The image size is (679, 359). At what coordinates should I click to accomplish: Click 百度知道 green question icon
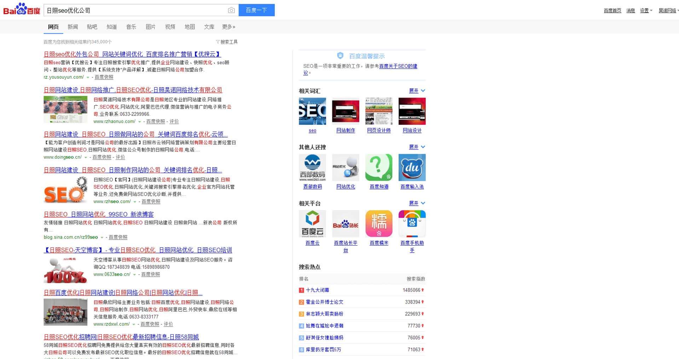[x=379, y=167]
